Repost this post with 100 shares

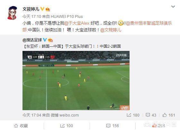pyautogui.click(x=67, y=126)
